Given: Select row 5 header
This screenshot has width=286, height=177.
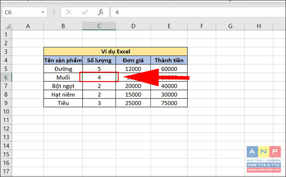Looking at the screenshot, I should point(6,69).
